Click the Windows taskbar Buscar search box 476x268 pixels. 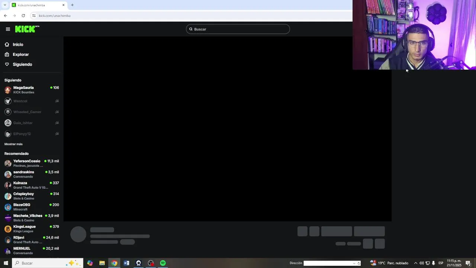(x=47, y=263)
